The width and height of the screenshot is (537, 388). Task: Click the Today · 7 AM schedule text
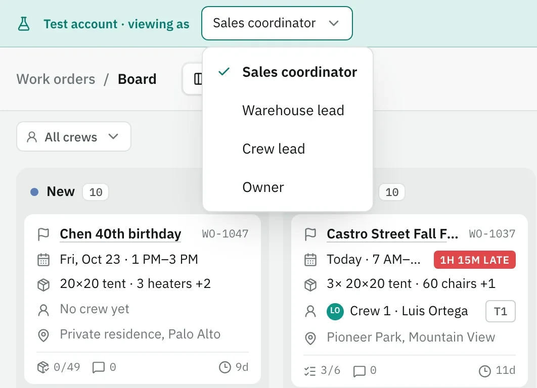pos(374,259)
